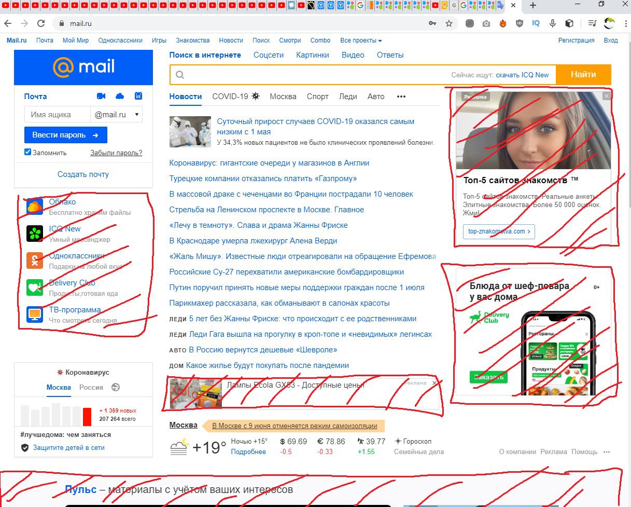Screen dimensions: 631x507
Task: Click the скачать ICQ New suggestion
Action: click(522, 75)
